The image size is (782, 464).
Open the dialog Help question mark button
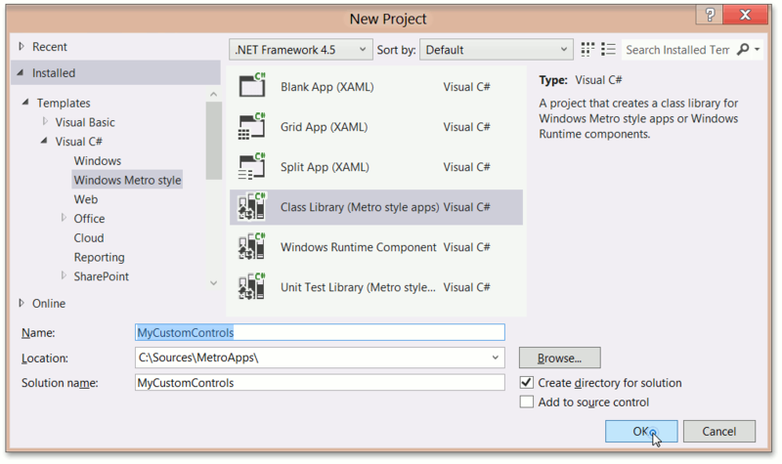tap(710, 15)
